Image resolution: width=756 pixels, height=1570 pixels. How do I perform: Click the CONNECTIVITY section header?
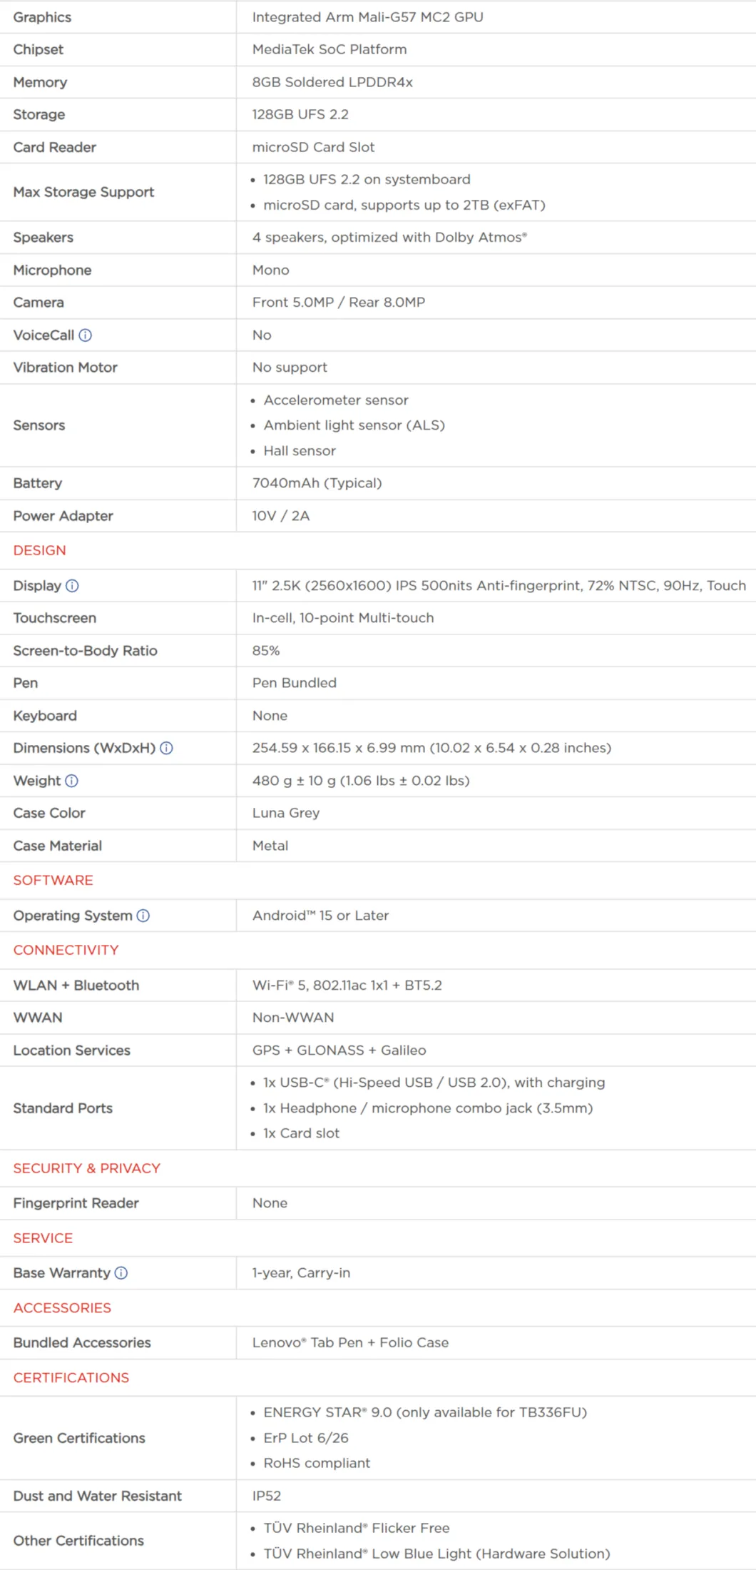[x=66, y=950]
